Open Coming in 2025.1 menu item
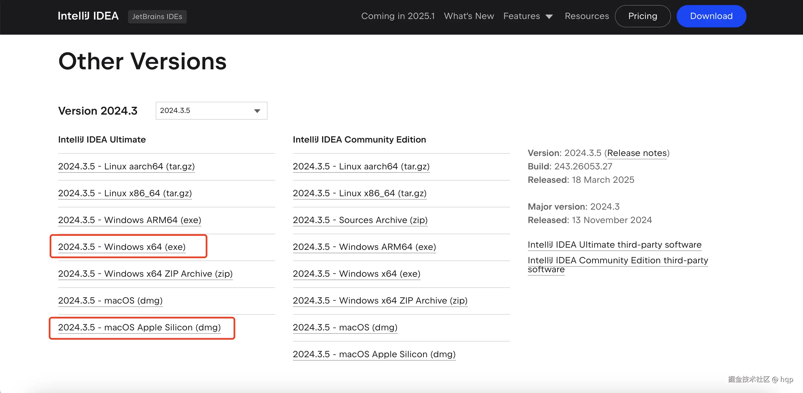This screenshot has height=393, width=803. (398, 16)
